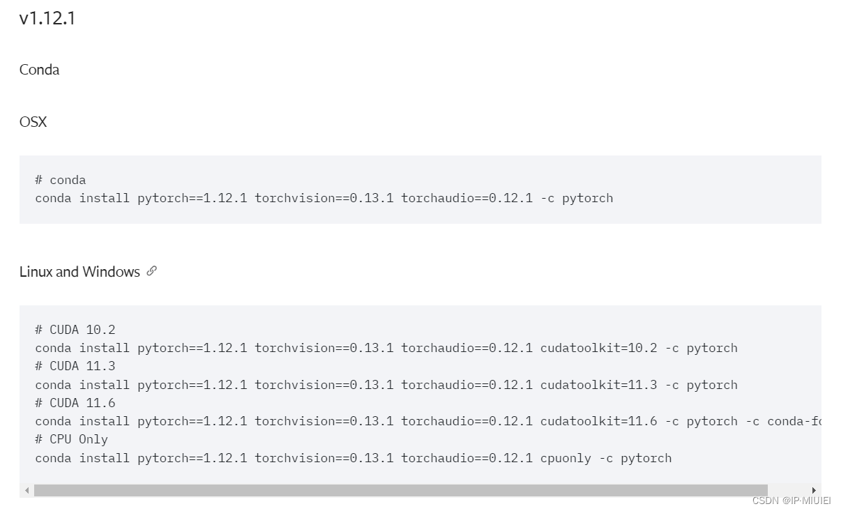The image size is (841, 511).
Task: Click the Linux and Windows heading text
Action: pyautogui.click(x=79, y=272)
